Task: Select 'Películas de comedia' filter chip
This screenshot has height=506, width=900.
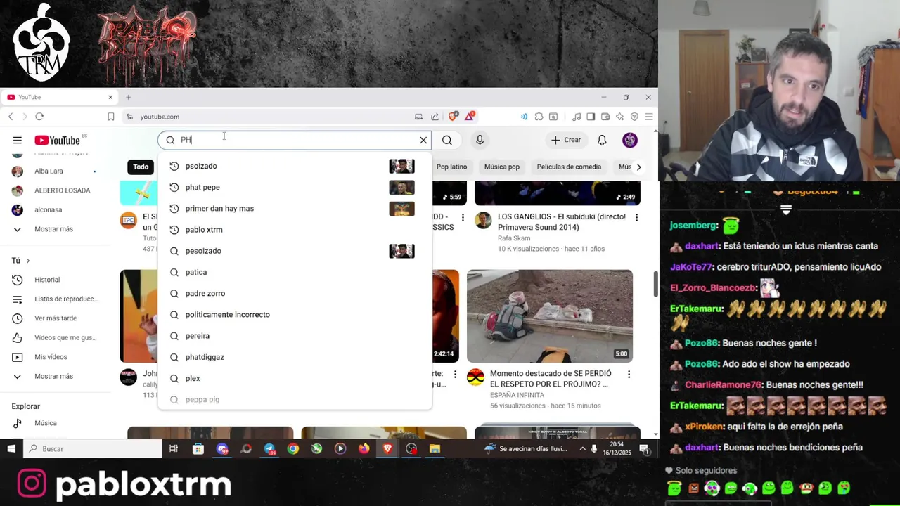Action: tap(569, 167)
